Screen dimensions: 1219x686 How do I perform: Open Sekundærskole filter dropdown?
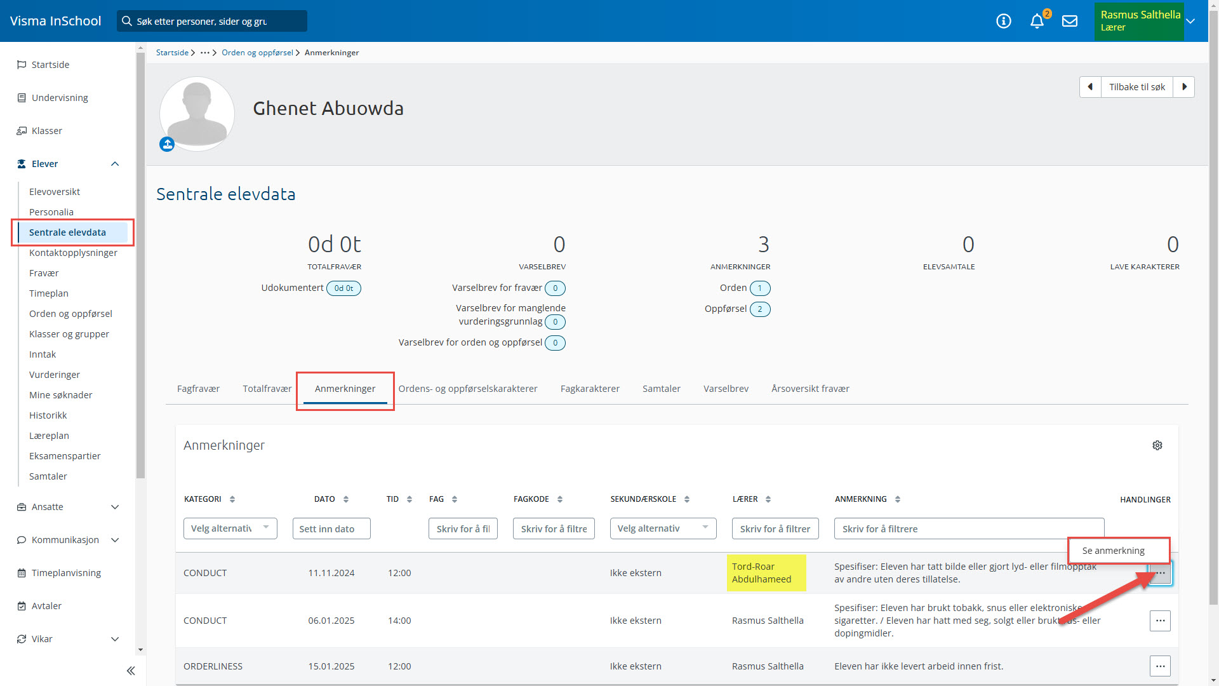(x=663, y=528)
